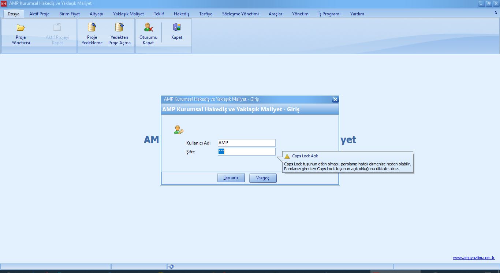Click into the Şifre password field
The width and height of the screenshot is (500, 273).
[247, 152]
